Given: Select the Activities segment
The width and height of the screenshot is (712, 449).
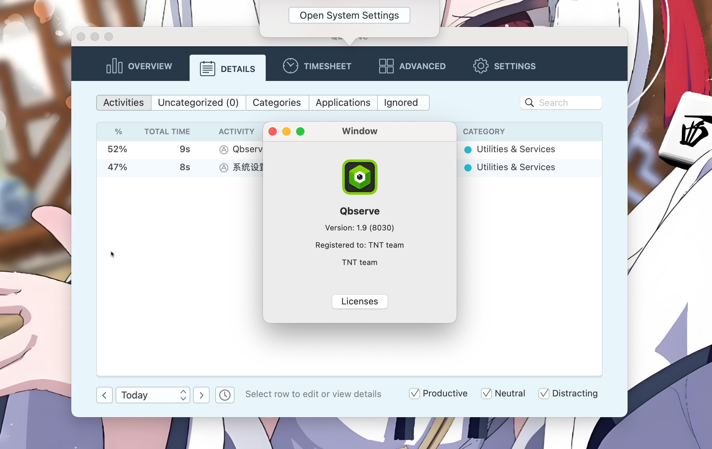Looking at the screenshot, I should click(124, 103).
